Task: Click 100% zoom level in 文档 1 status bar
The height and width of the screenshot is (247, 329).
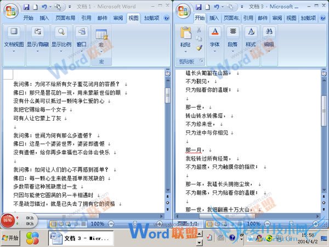Action: [98, 224]
